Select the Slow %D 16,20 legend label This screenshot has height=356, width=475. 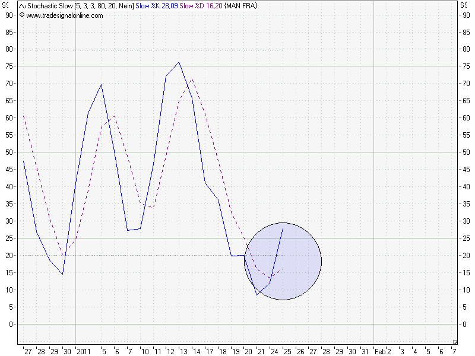coord(197,6)
